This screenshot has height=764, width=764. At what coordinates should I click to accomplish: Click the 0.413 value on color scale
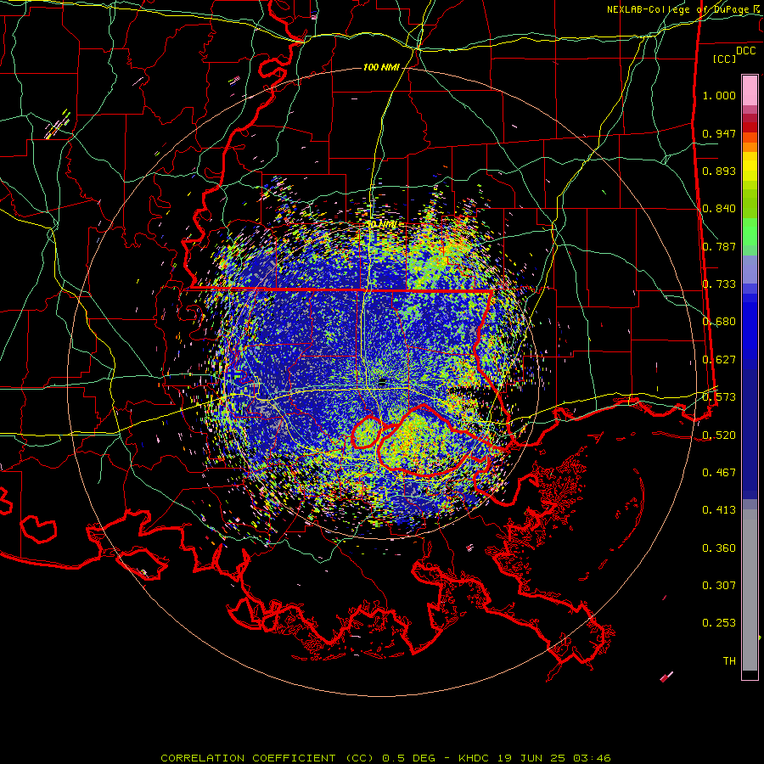719,510
